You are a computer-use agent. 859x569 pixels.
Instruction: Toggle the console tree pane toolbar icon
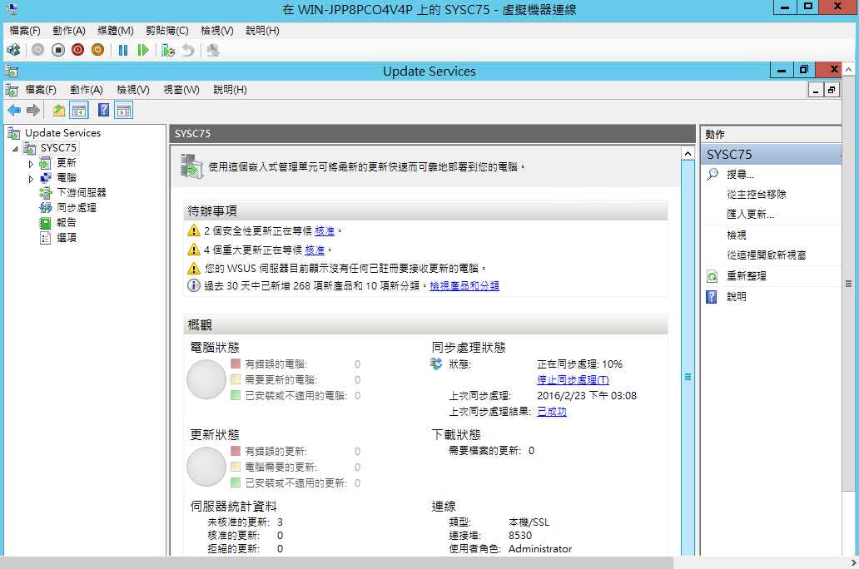point(79,111)
